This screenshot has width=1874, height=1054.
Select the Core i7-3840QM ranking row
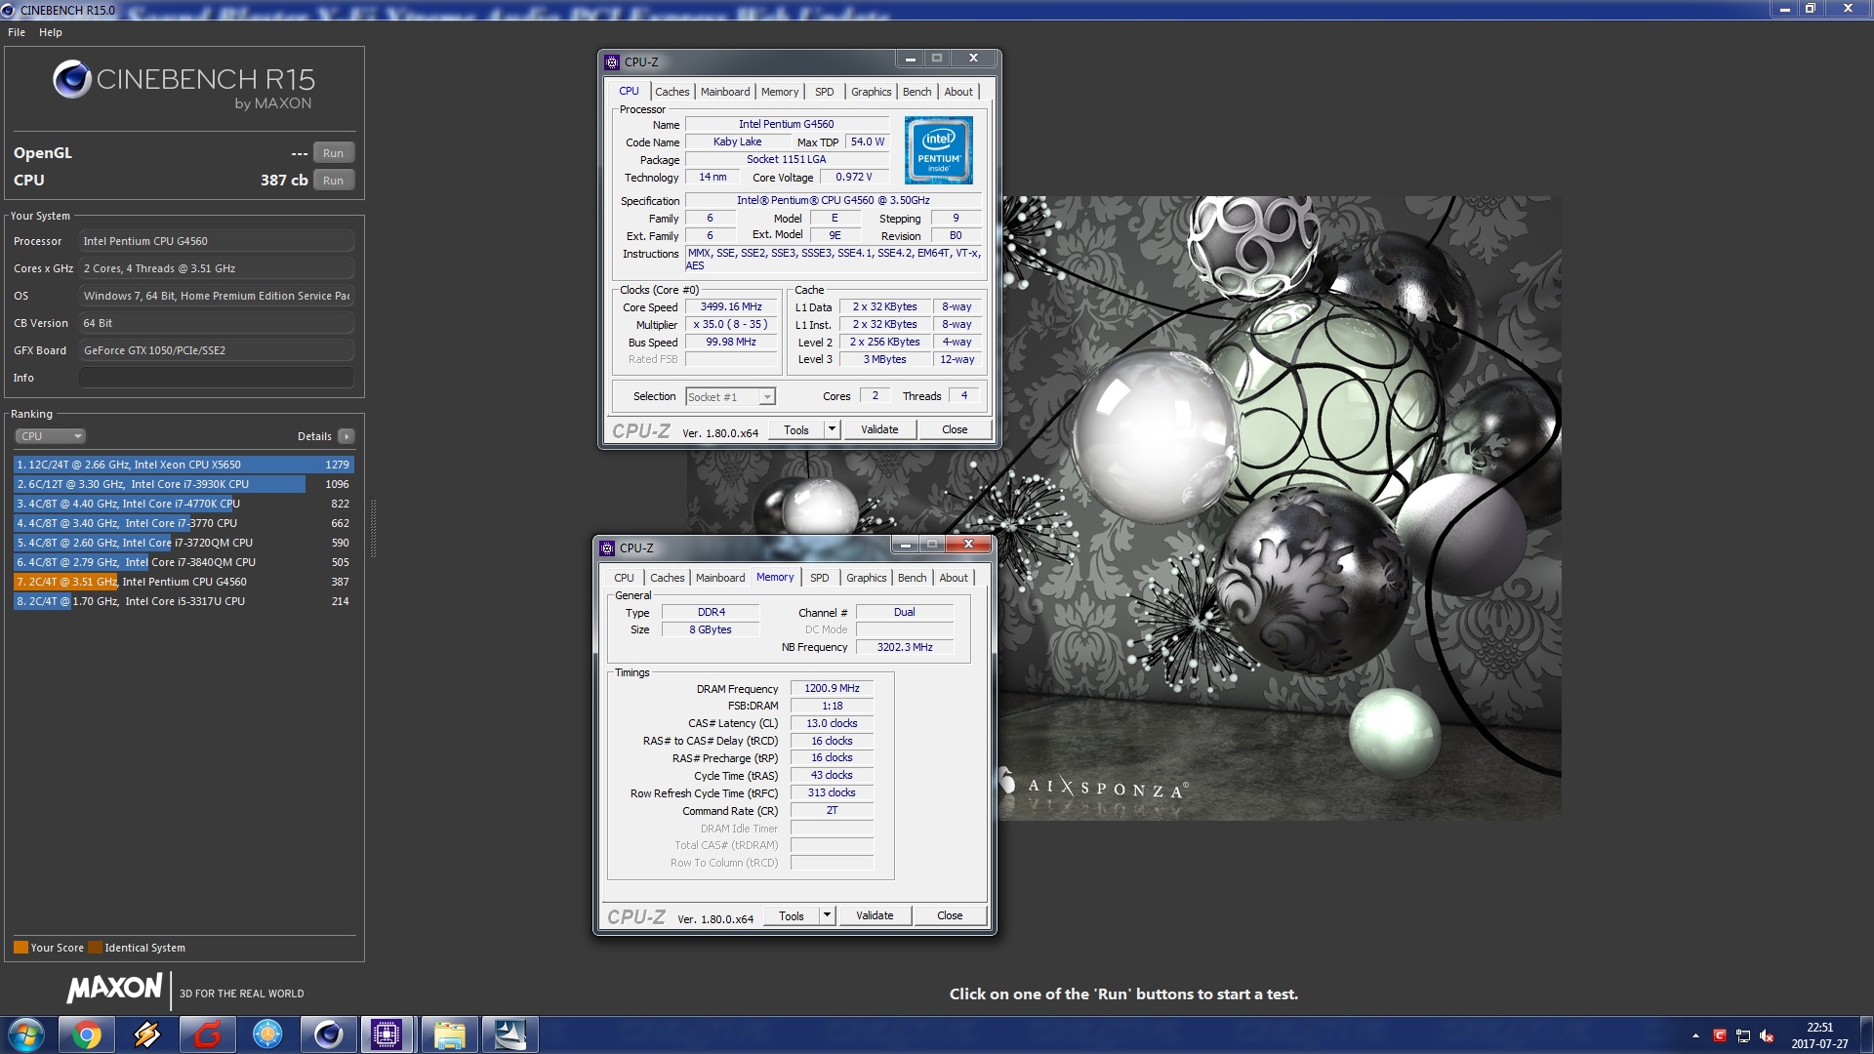click(x=183, y=562)
